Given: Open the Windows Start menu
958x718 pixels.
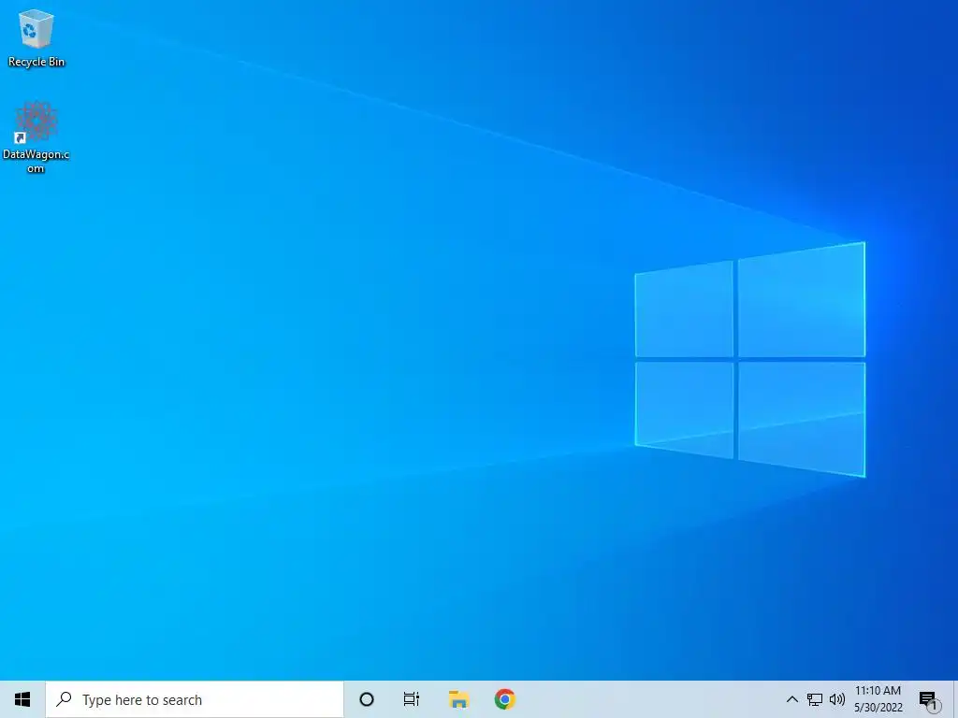Looking at the screenshot, I should pos(22,699).
